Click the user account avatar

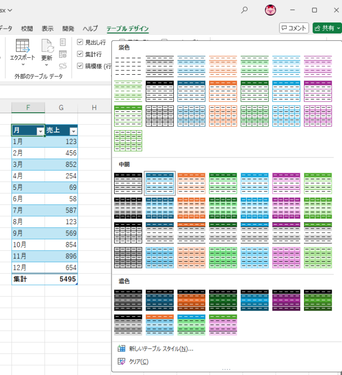[270, 10]
